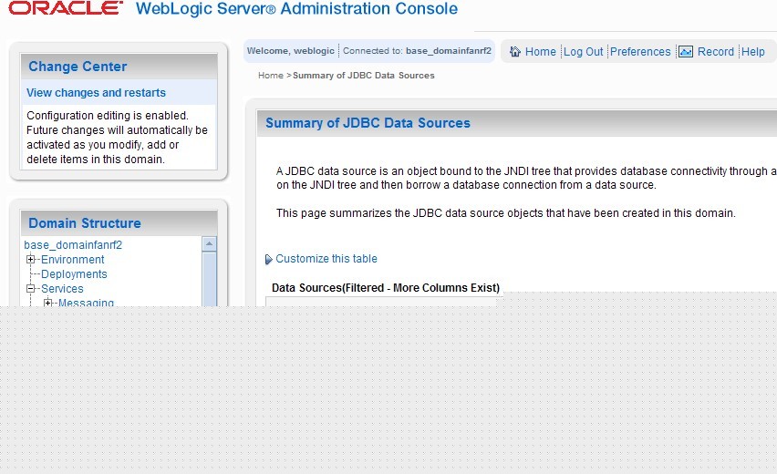
Task: Click the Home toolbar link
Action: (x=541, y=52)
